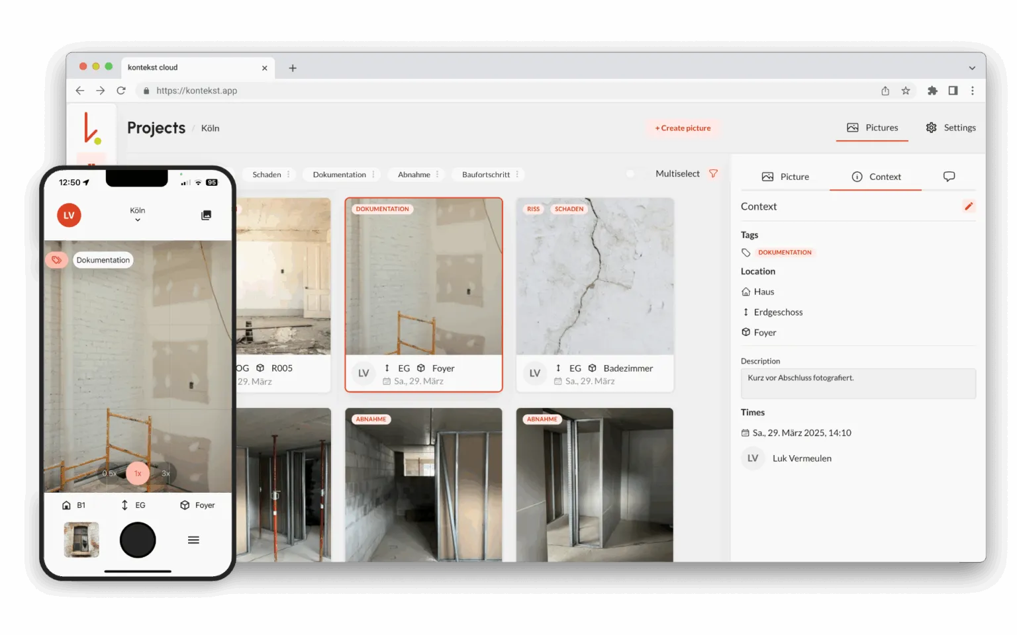Open the Projects breadcrumb link
The width and height of the screenshot is (1017, 635).
[156, 128]
